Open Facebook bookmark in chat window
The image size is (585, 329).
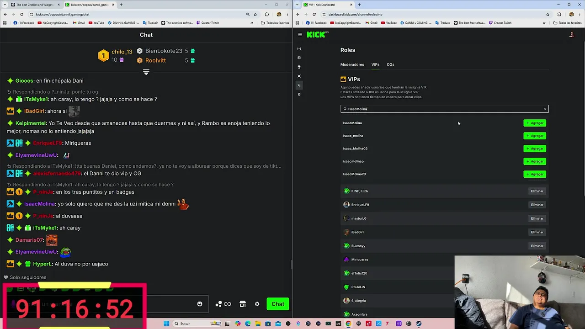click(x=24, y=23)
